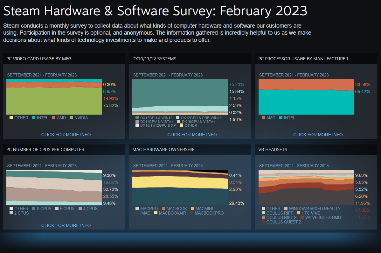Click the HTC VIVE legend swatch
This screenshot has width=381, height=253.
click(298, 213)
